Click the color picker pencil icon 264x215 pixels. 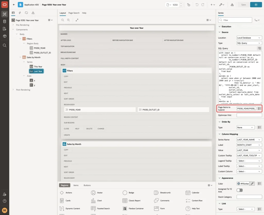(252, 184)
